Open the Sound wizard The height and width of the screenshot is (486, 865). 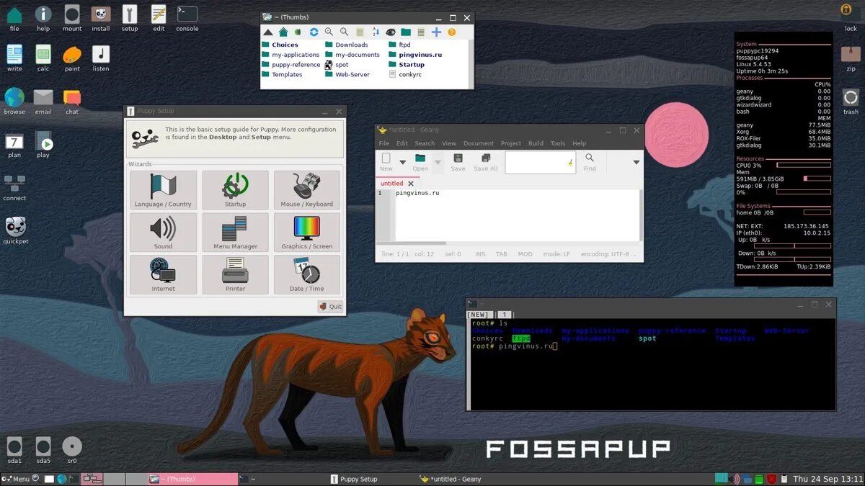163,233
